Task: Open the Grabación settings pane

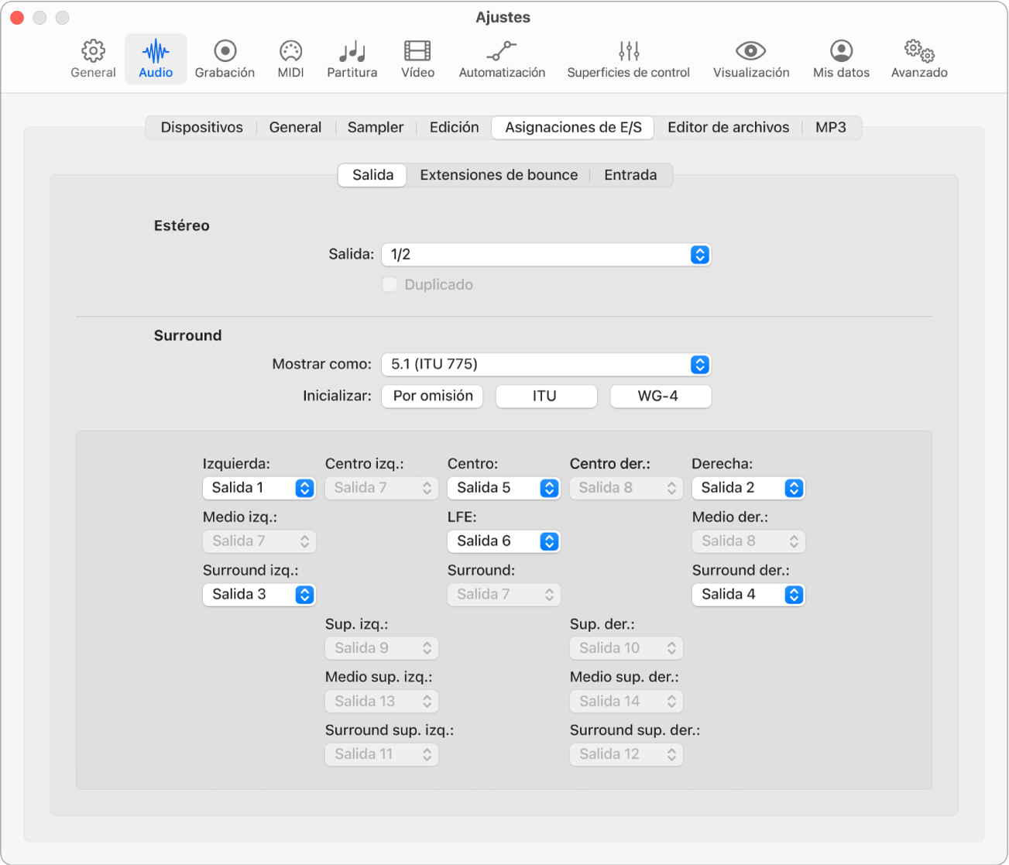Action: pyautogui.click(x=225, y=60)
